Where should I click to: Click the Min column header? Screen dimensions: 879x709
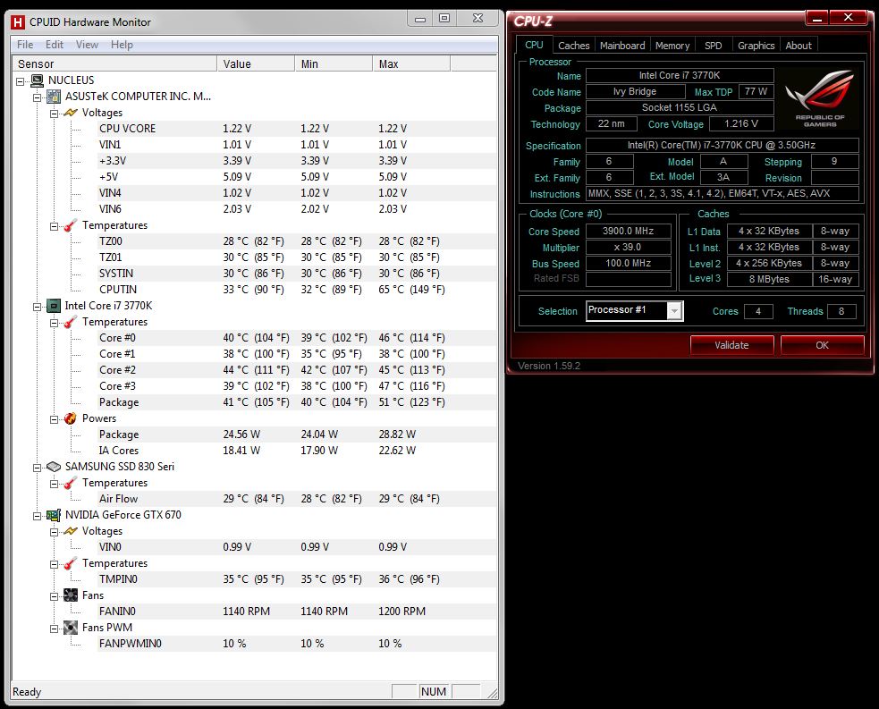(334, 63)
